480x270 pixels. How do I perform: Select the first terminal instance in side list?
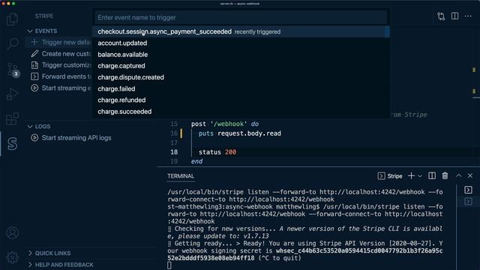pyautogui.click(x=468, y=190)
